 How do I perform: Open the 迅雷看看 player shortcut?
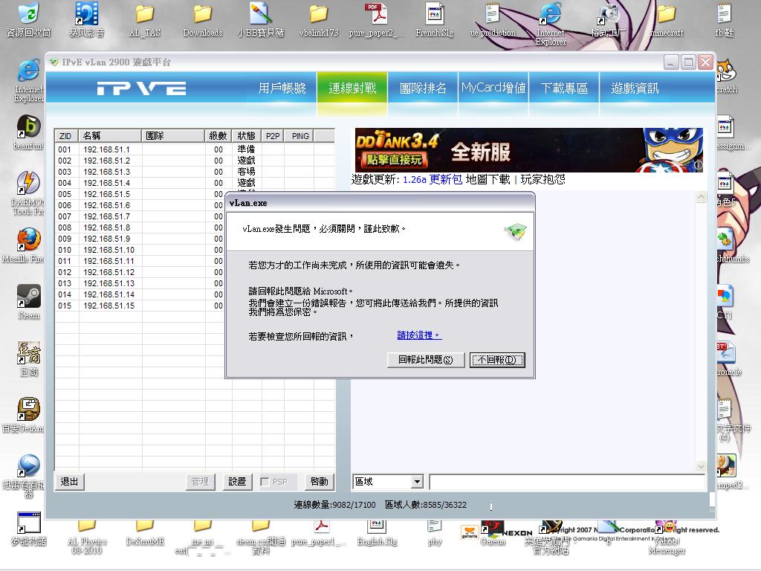coord(28,466)
